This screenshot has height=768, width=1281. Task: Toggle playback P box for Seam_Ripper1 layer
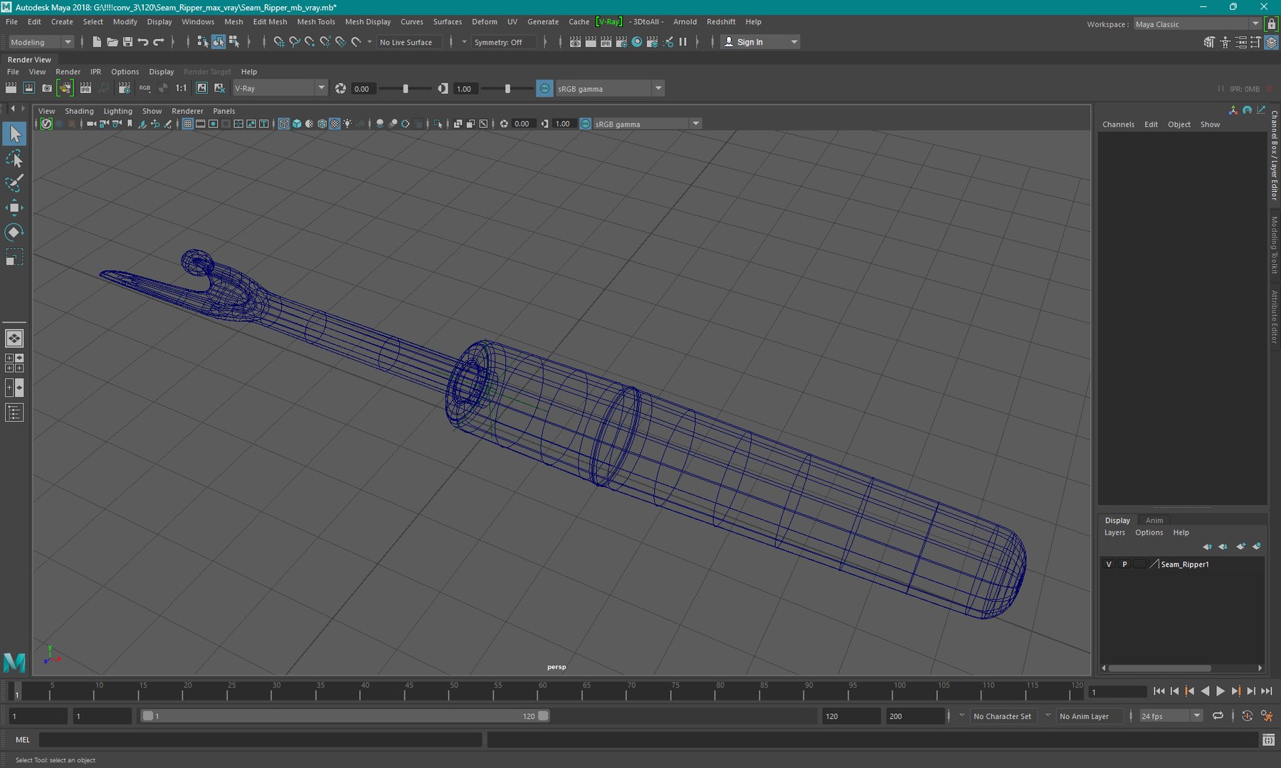pyautogui.click(x=1124, y=564)
